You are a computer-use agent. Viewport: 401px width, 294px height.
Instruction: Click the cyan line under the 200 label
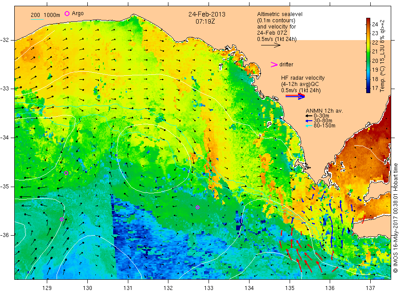37,19
